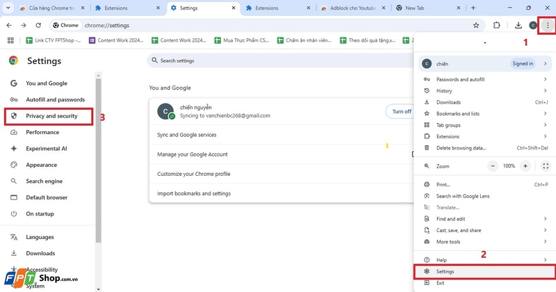Go forward with the forward arrow
The height and width of the screenshot is (292, 556).
click(x=24, y=25)
